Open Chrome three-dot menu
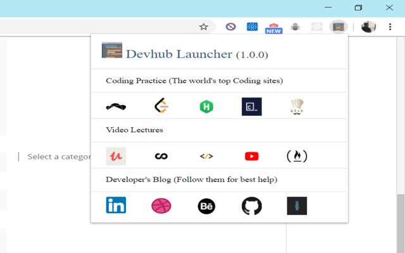This screenshot has width=405, height=253. tap(390, 27)
